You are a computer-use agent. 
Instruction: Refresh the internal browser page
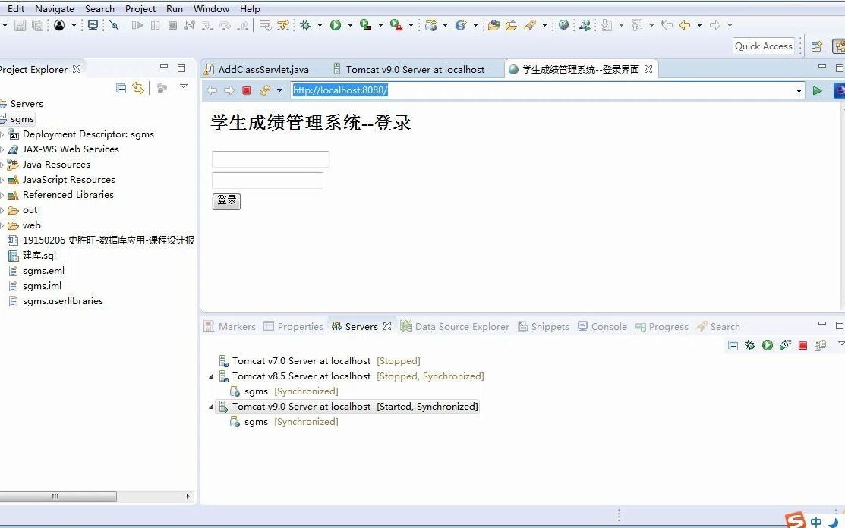tap(265, 90)
